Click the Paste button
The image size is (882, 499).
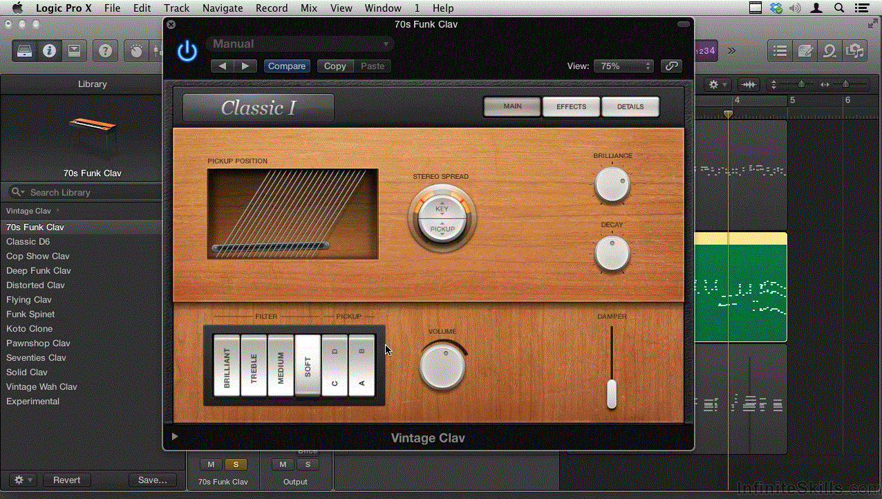[373, 66]
